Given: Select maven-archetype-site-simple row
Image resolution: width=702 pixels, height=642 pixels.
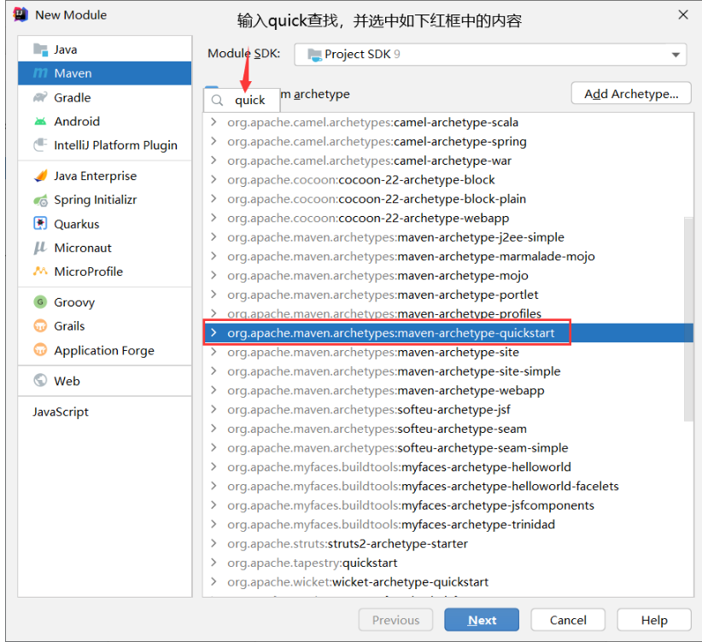Looking at the screenshot, I should pos(448,371).
